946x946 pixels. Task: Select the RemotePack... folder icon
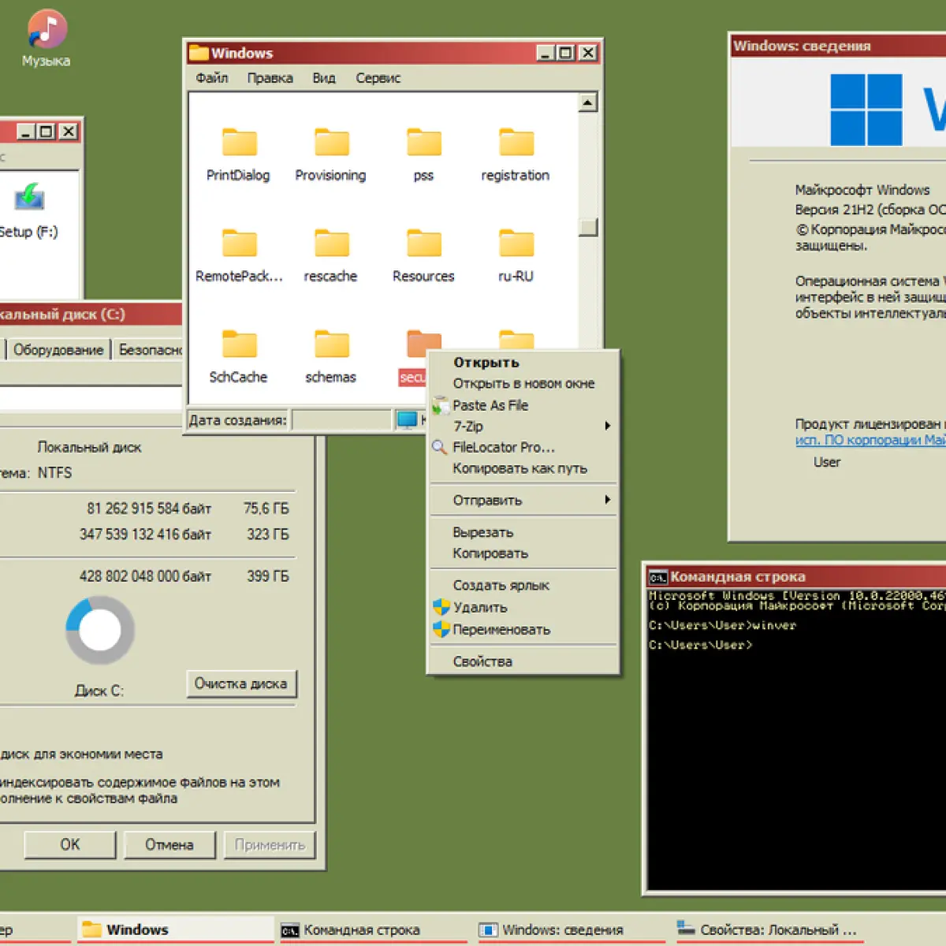[239, 244]
